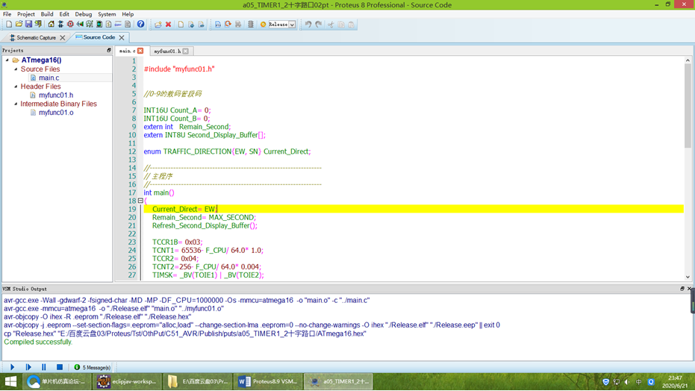
Task: Open the Build menu
Action: tap(46, 14)
